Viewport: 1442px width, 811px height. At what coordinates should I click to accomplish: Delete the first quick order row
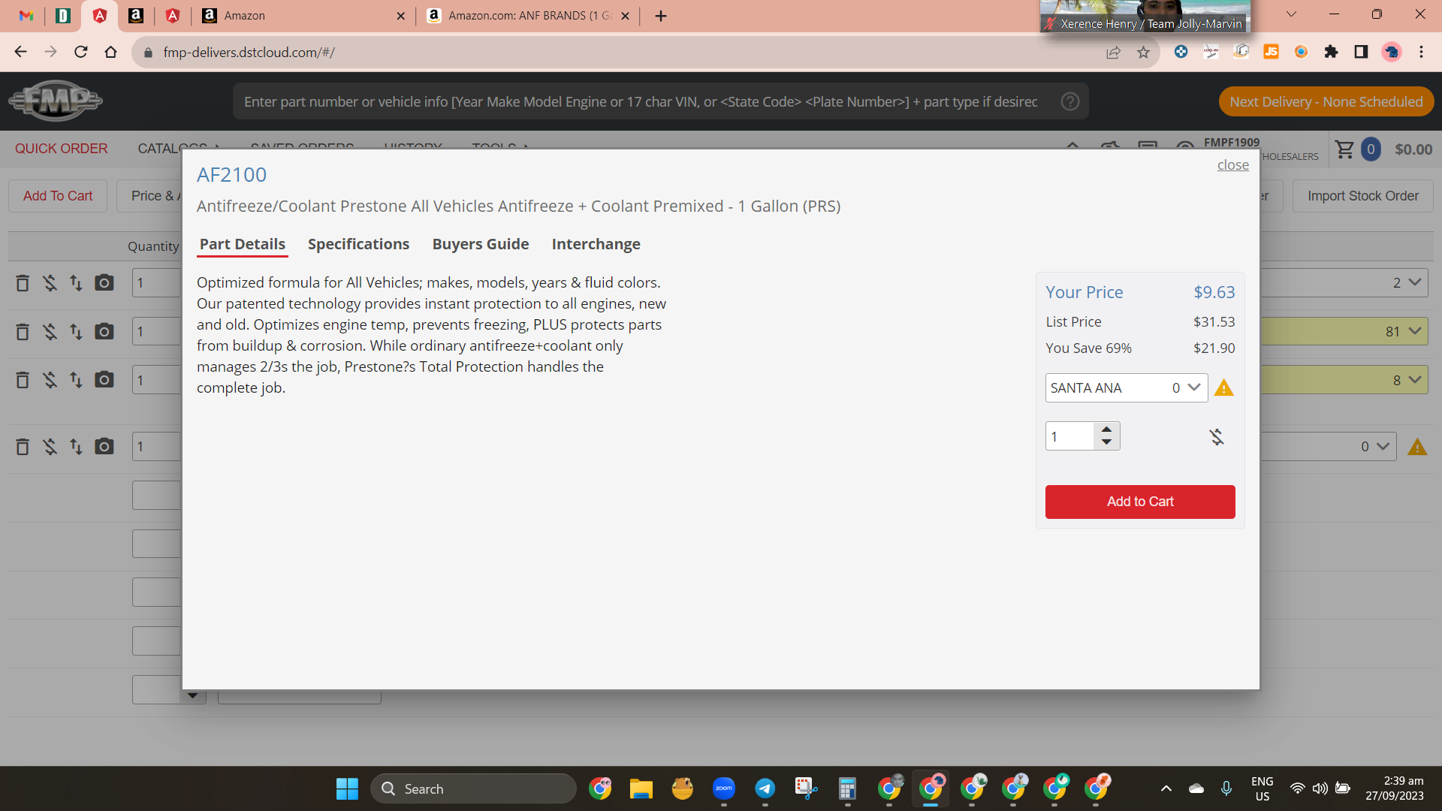pos(23,283)
